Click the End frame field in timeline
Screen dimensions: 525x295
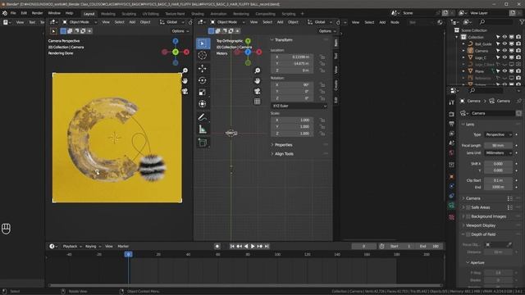click(x=429, y=246)
